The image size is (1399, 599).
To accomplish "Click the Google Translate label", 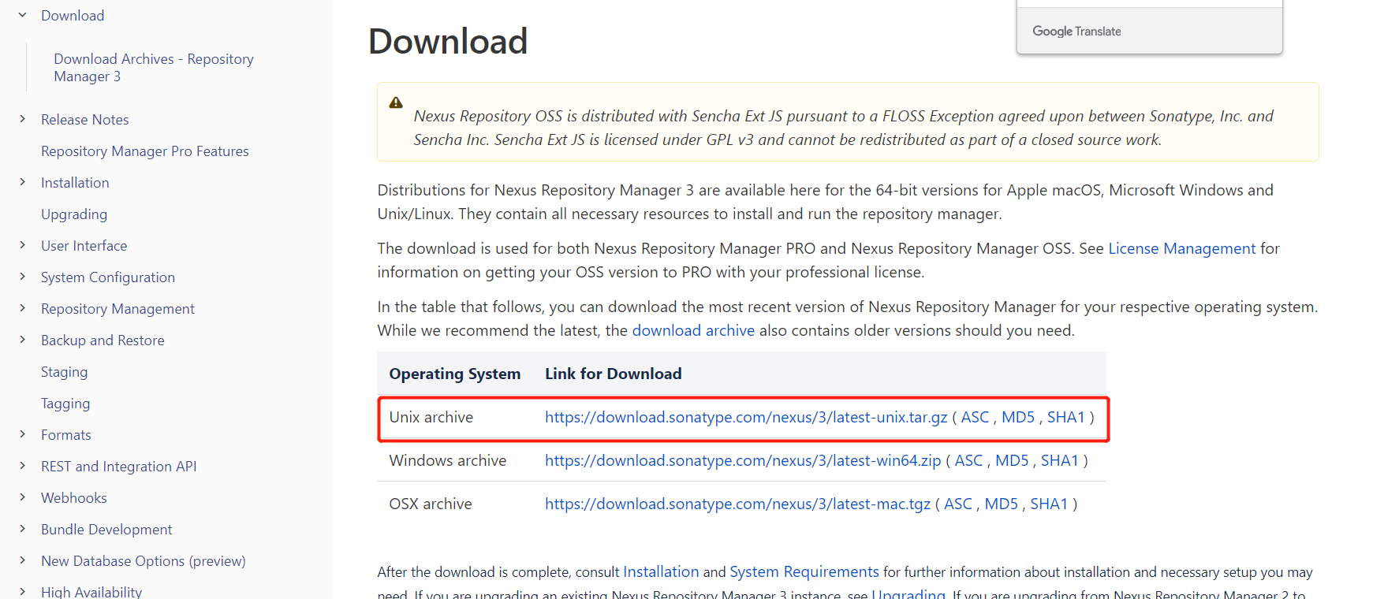I will [x=1076, y=31].
